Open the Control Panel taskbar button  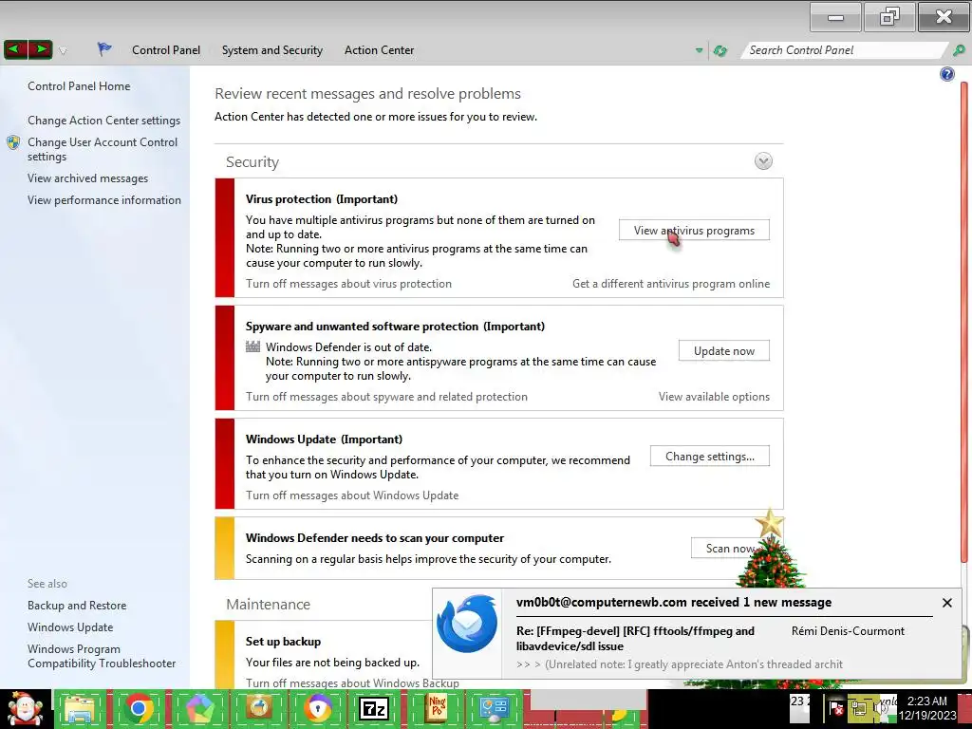click(x=494, y=708)
